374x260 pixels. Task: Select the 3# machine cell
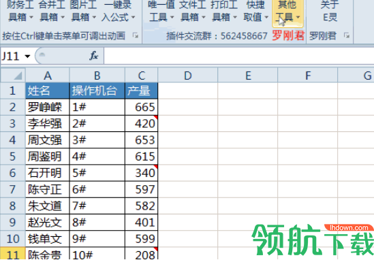pos(97,140)
